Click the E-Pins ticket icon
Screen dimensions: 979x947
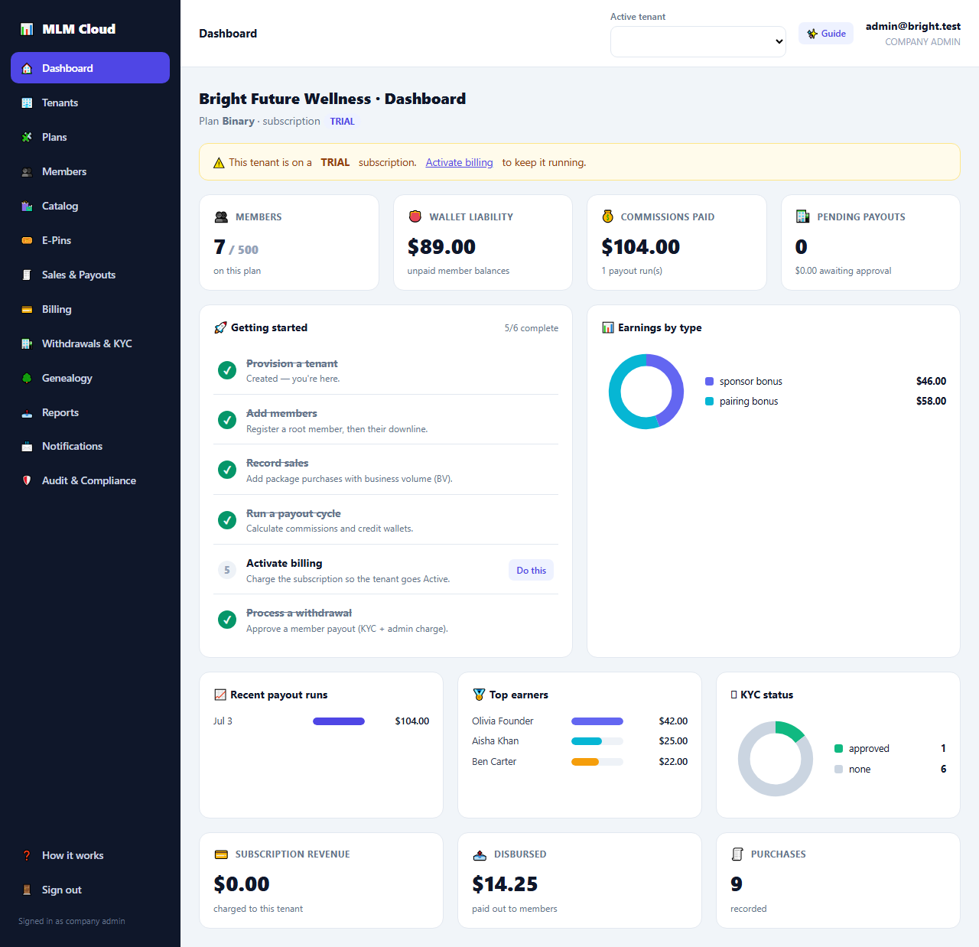pyautogui.click(x=27, y=240)
